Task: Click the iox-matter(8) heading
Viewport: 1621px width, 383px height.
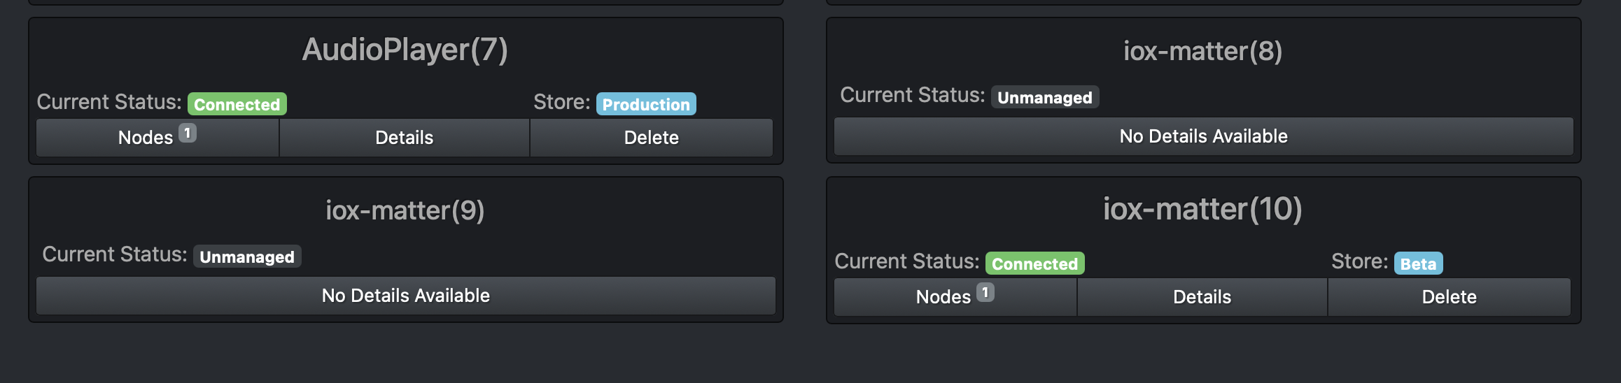Action: 1202,51
